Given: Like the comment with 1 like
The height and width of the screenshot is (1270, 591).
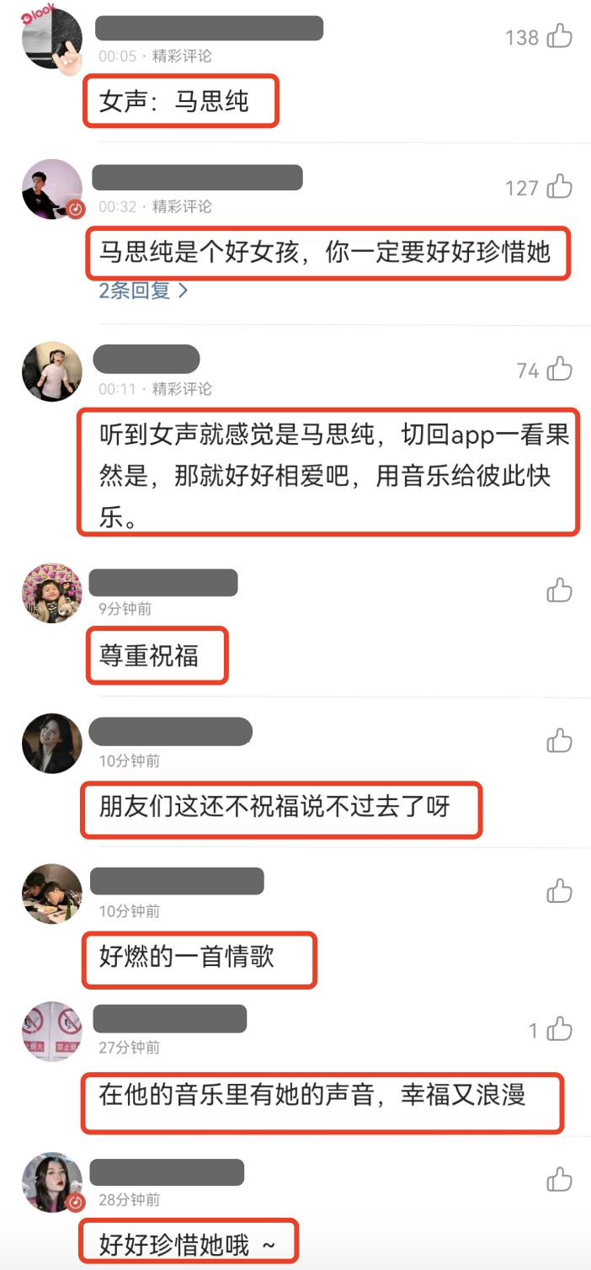Looking at the screenshot, I should pos(560,1029).
